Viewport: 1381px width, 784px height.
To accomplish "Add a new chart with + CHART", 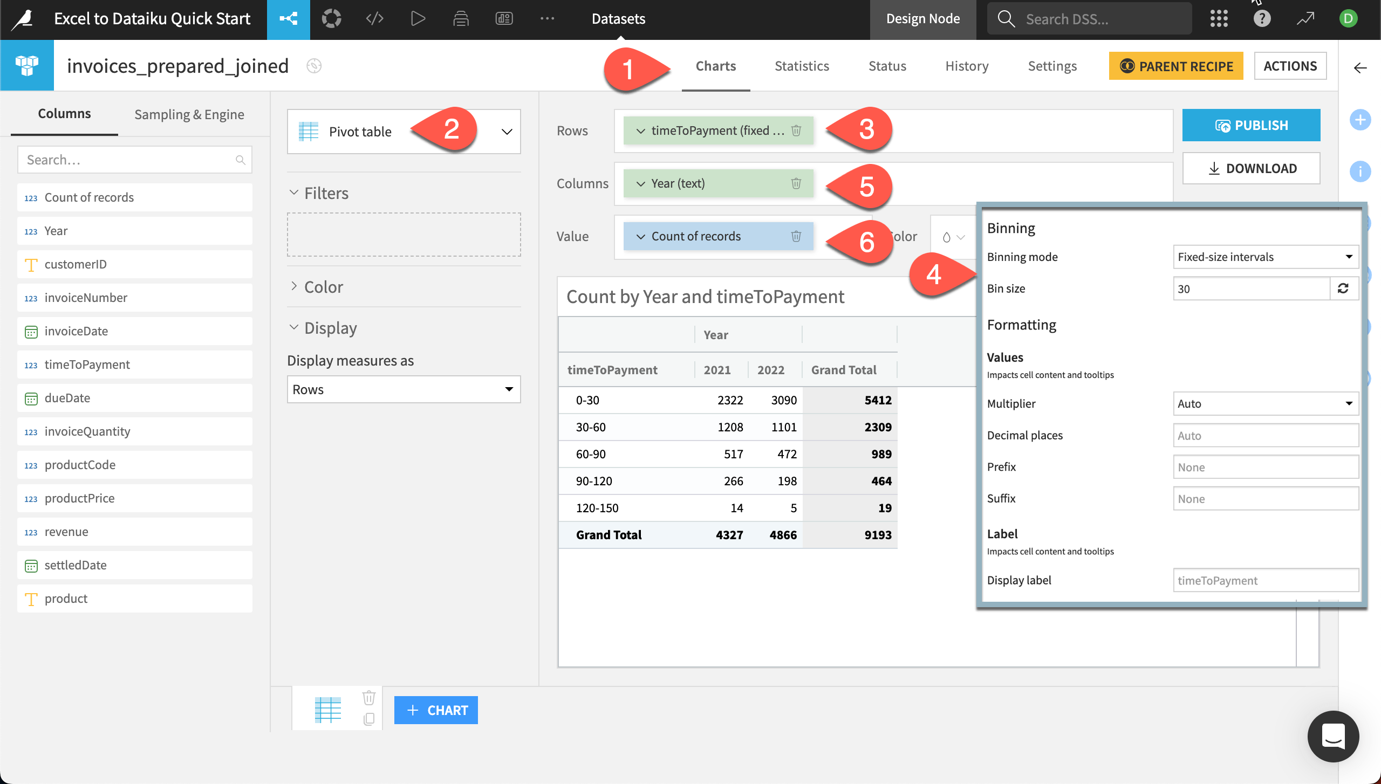I will [436, 710].
